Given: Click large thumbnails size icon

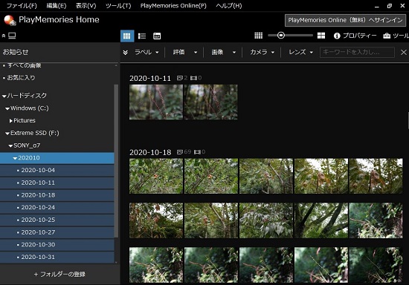Looking at the screenshot, I should [321, 36].
